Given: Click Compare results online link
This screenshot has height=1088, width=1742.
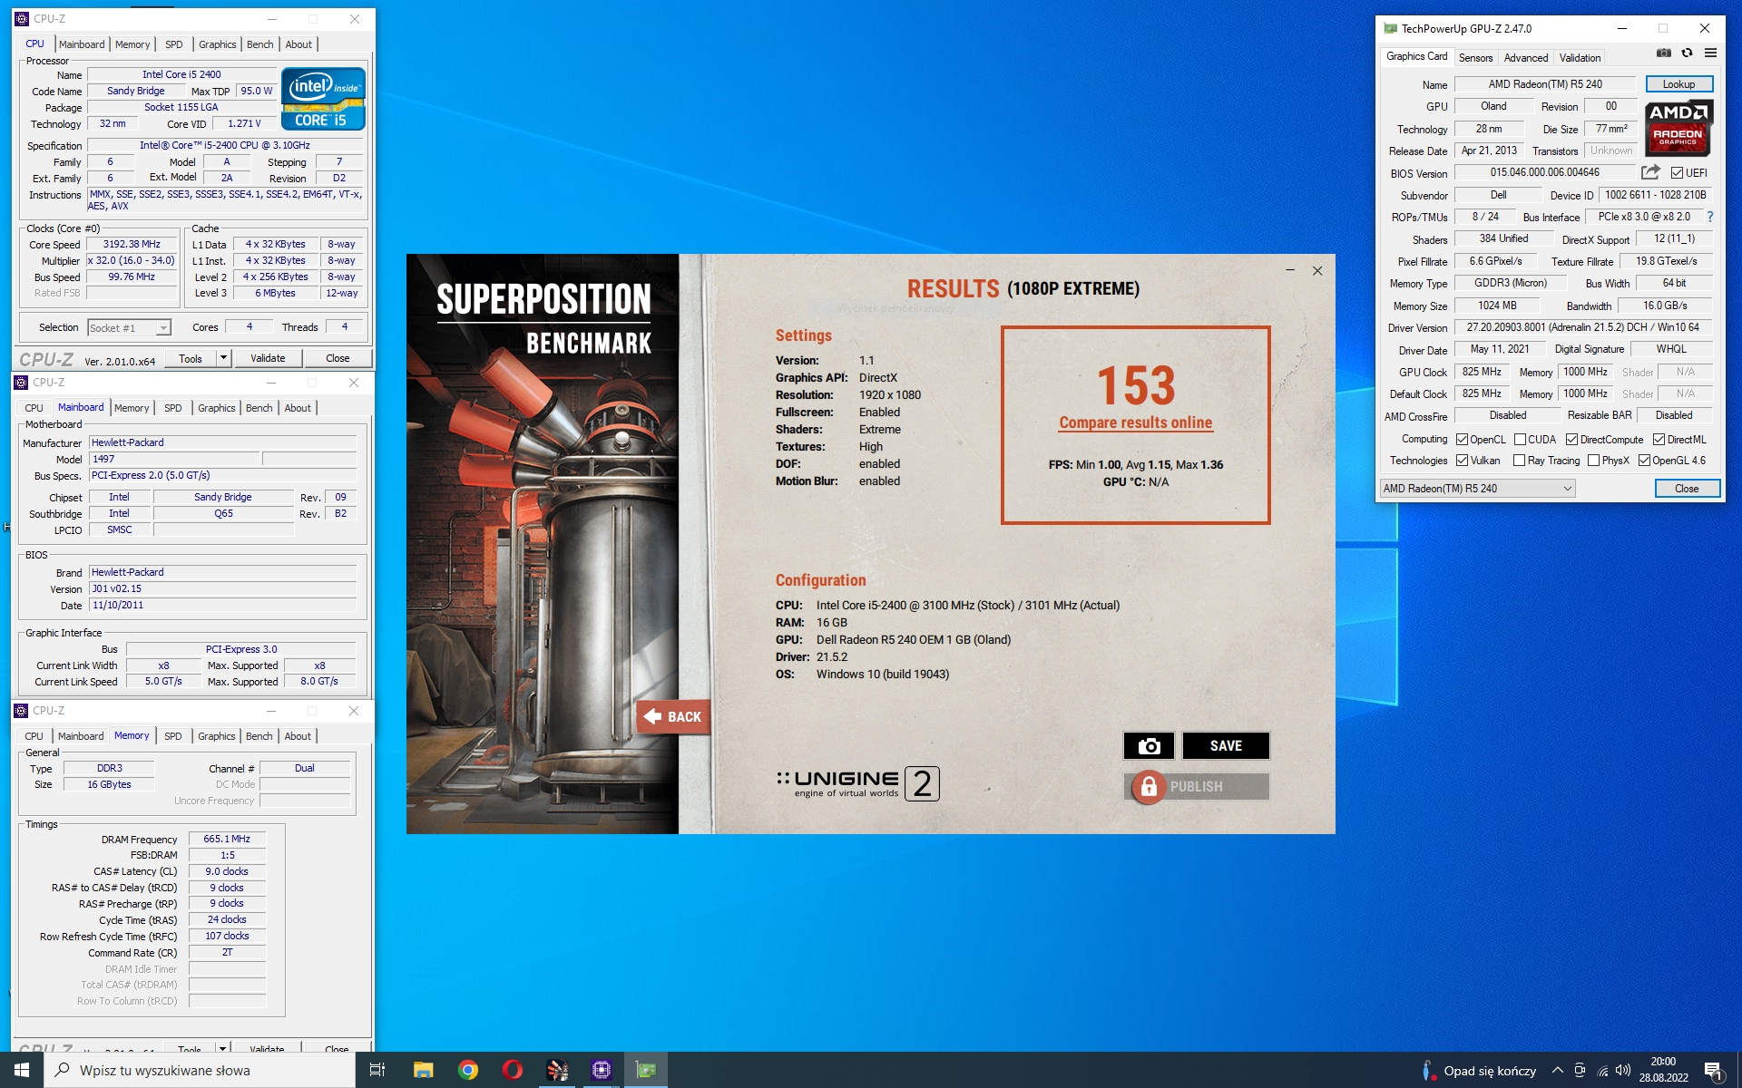Looking at the screenshot, I should (x=1135, y=423).
